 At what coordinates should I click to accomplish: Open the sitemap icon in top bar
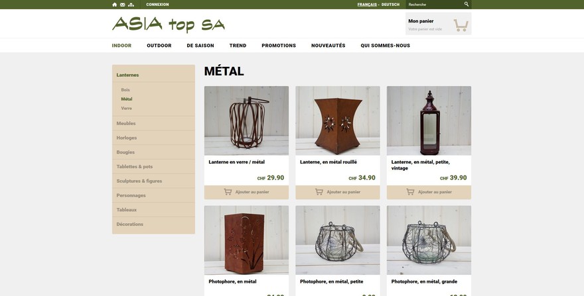[x=131, y=5]
